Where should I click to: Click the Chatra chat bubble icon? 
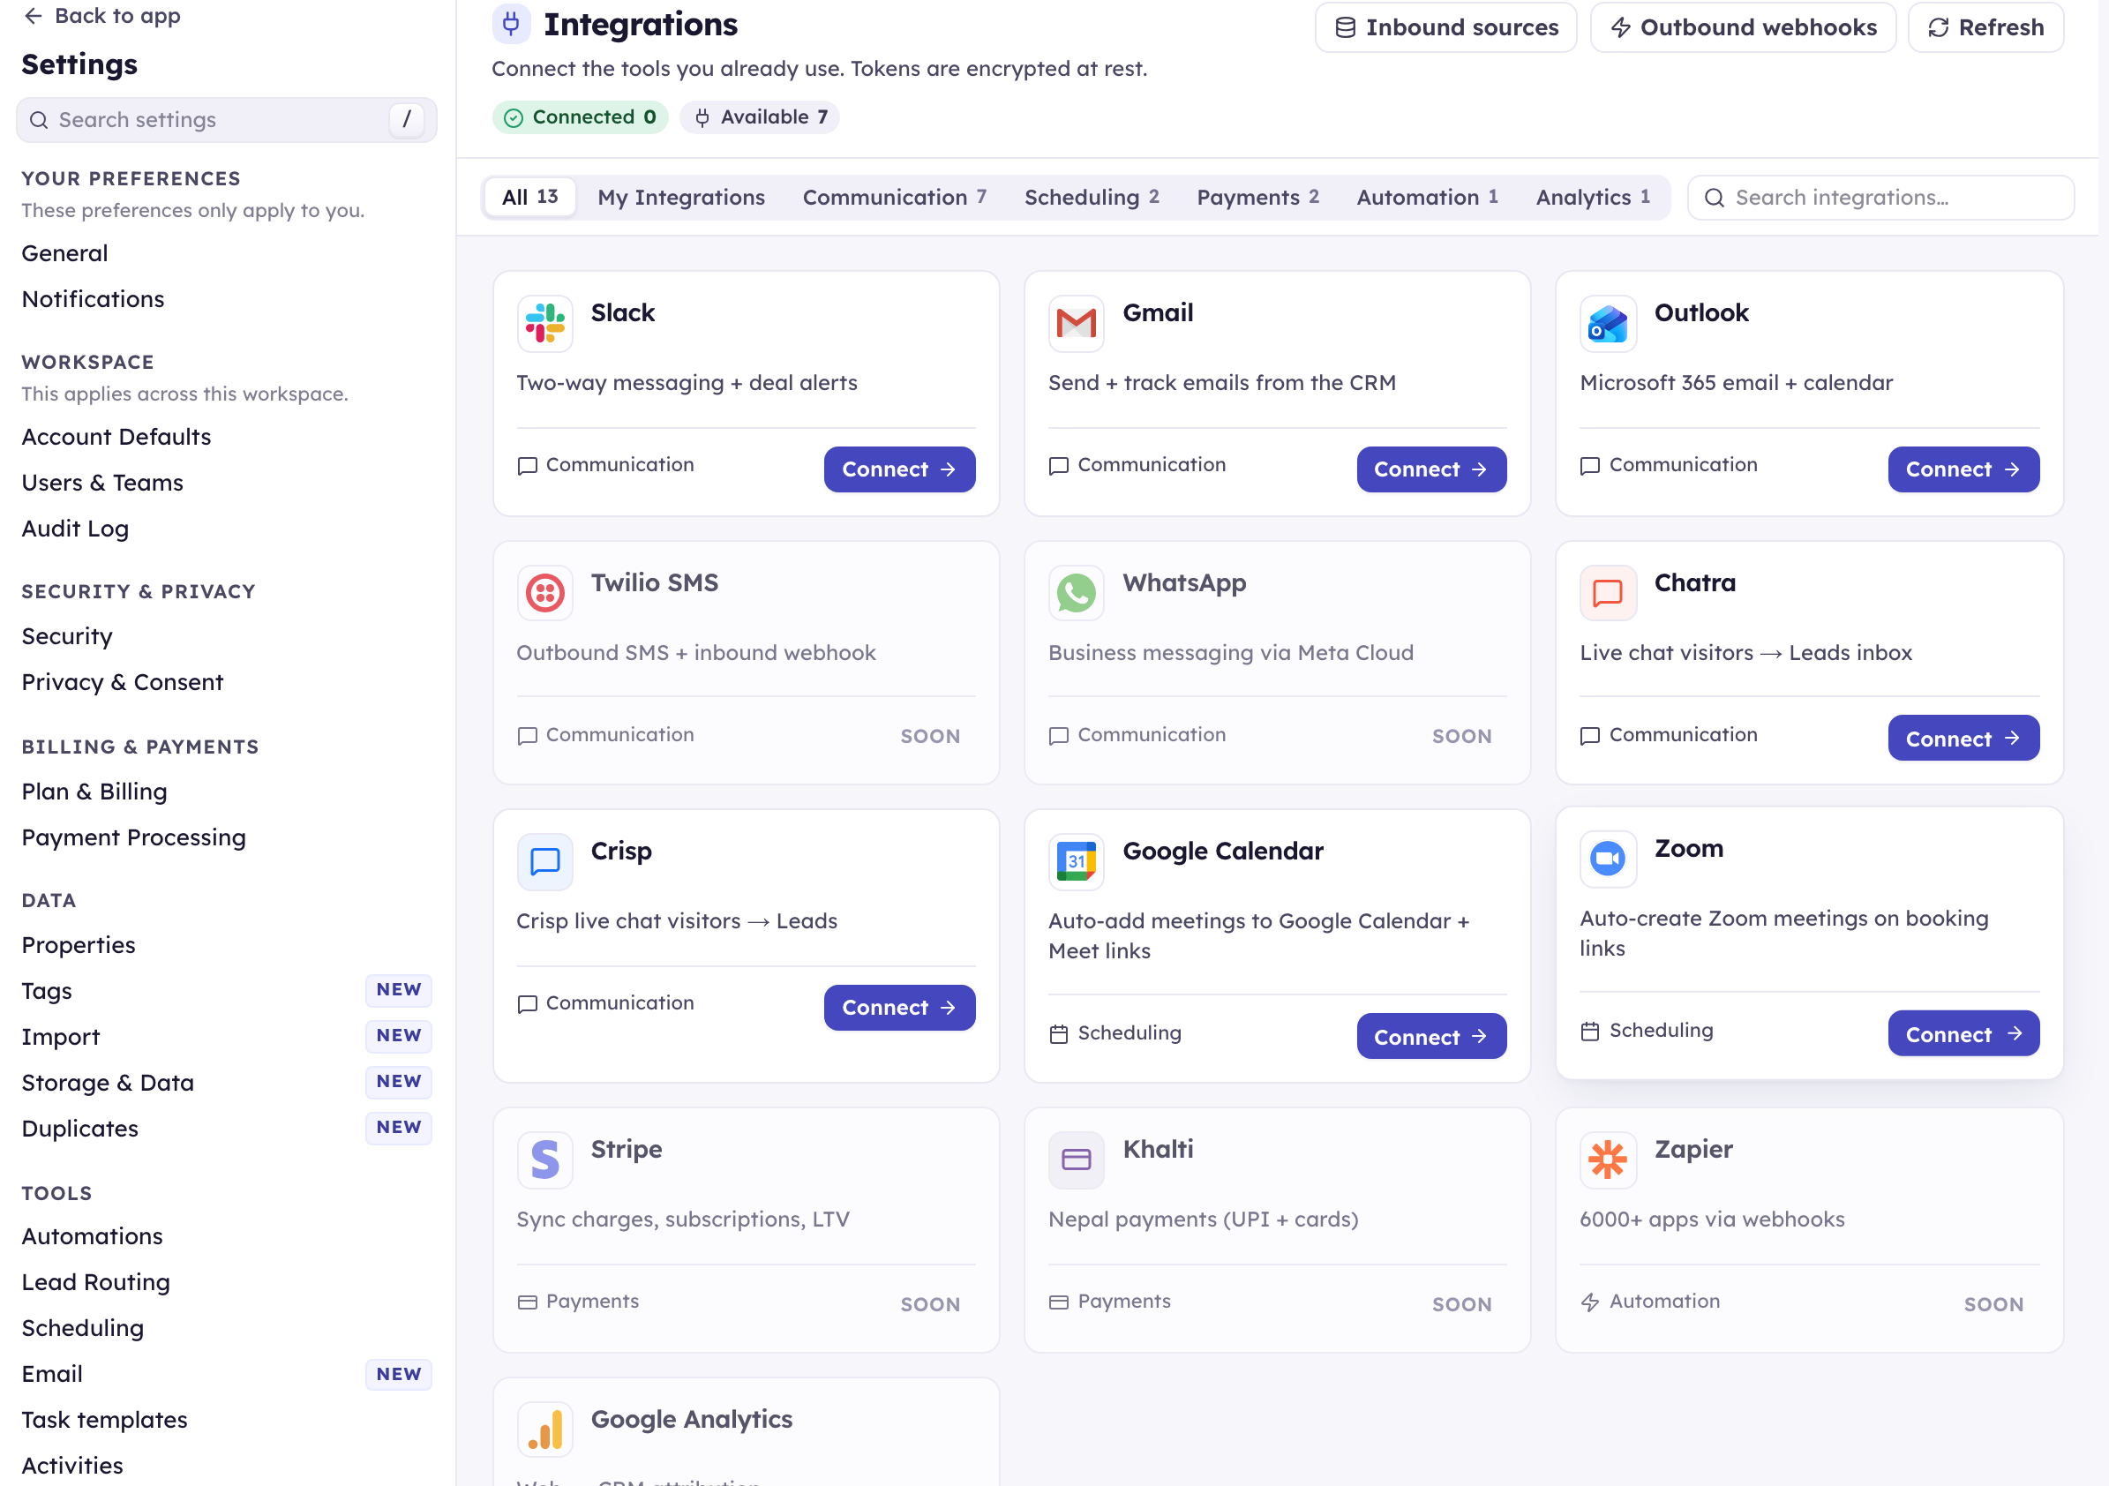click(x=1608, y=593)
